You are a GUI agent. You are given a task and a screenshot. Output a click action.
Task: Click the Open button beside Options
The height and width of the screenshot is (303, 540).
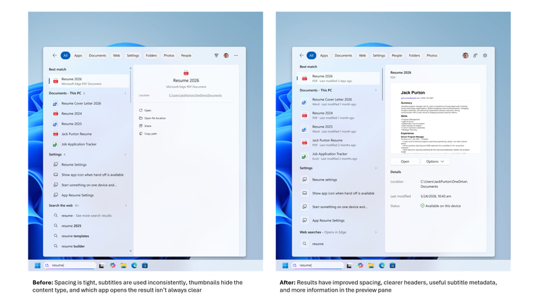tap(404, 162)
